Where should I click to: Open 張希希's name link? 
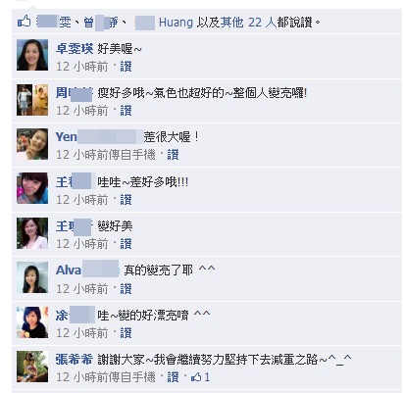point(75,360)
